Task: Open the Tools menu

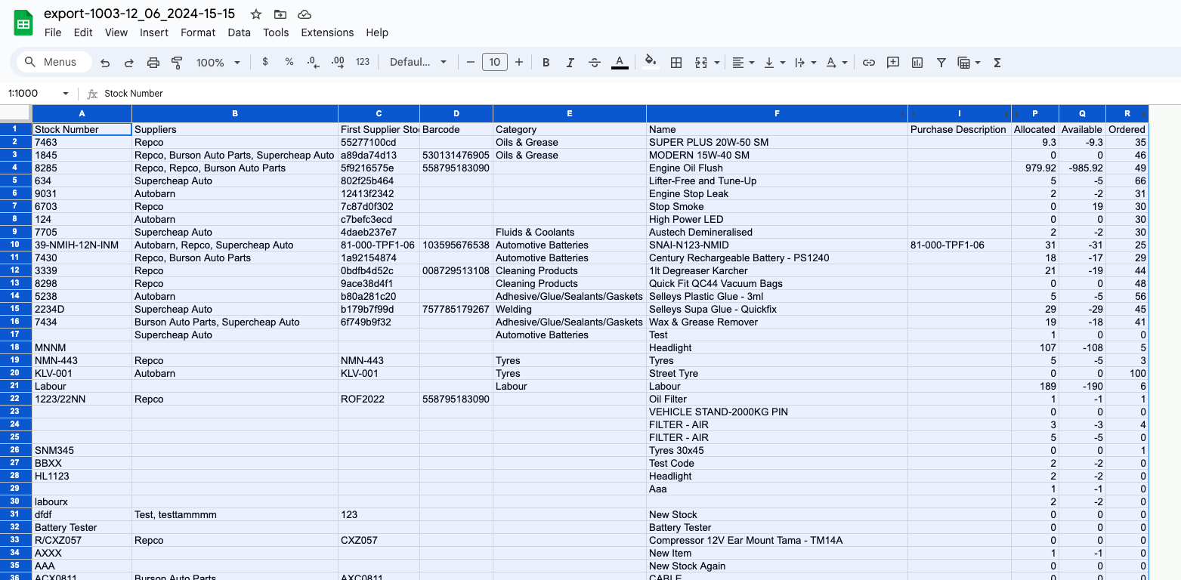Action: click(x=276, y=32)
